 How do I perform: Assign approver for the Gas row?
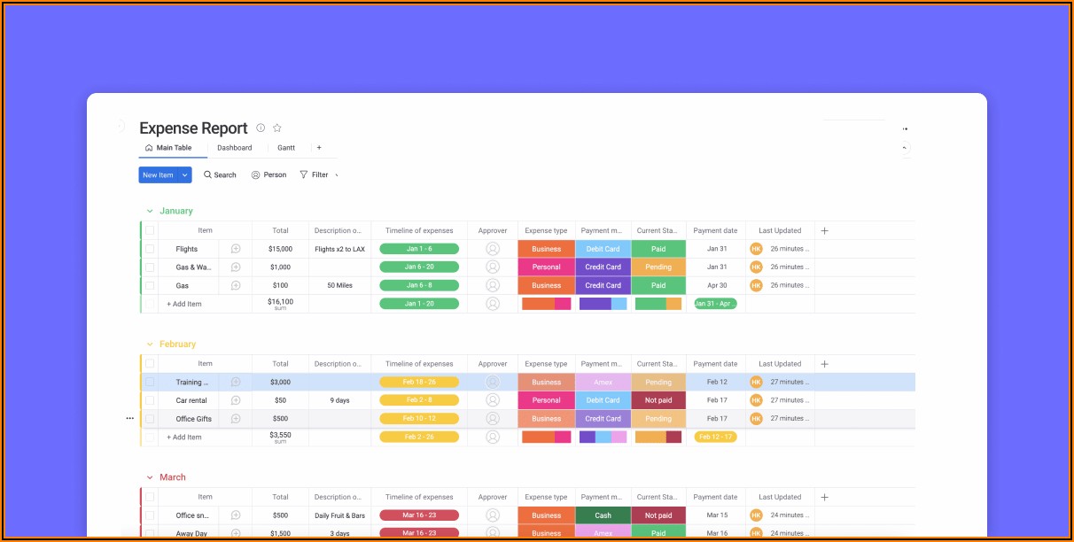[493, 286]
